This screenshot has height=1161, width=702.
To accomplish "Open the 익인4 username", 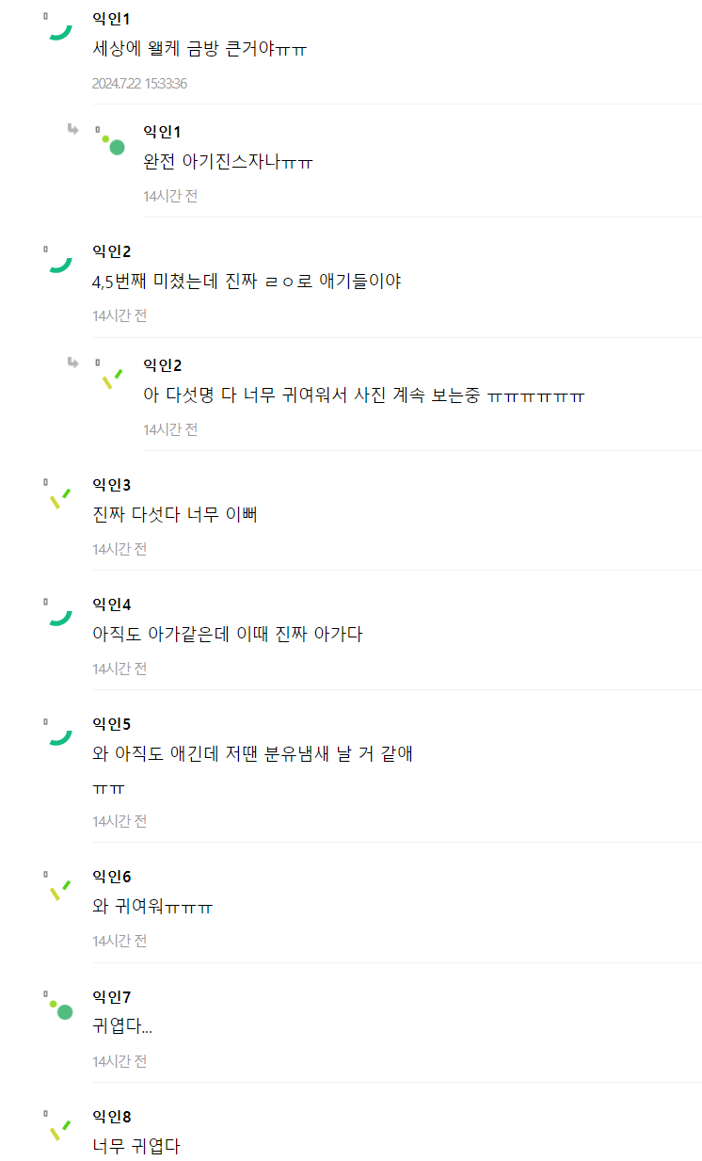I will coord(111,605).
